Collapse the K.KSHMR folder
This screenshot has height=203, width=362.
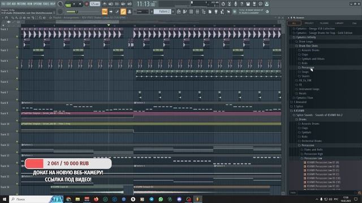(299, 111)
